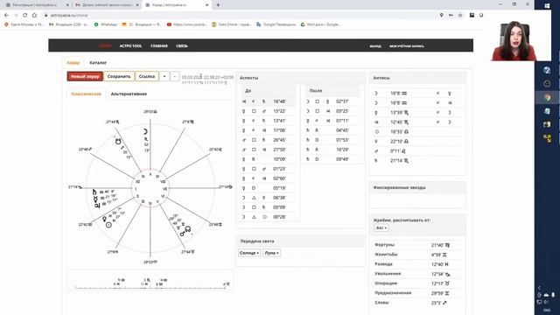Click the plus time step button
Screen dimensions: 560x315
click(164, 76)
